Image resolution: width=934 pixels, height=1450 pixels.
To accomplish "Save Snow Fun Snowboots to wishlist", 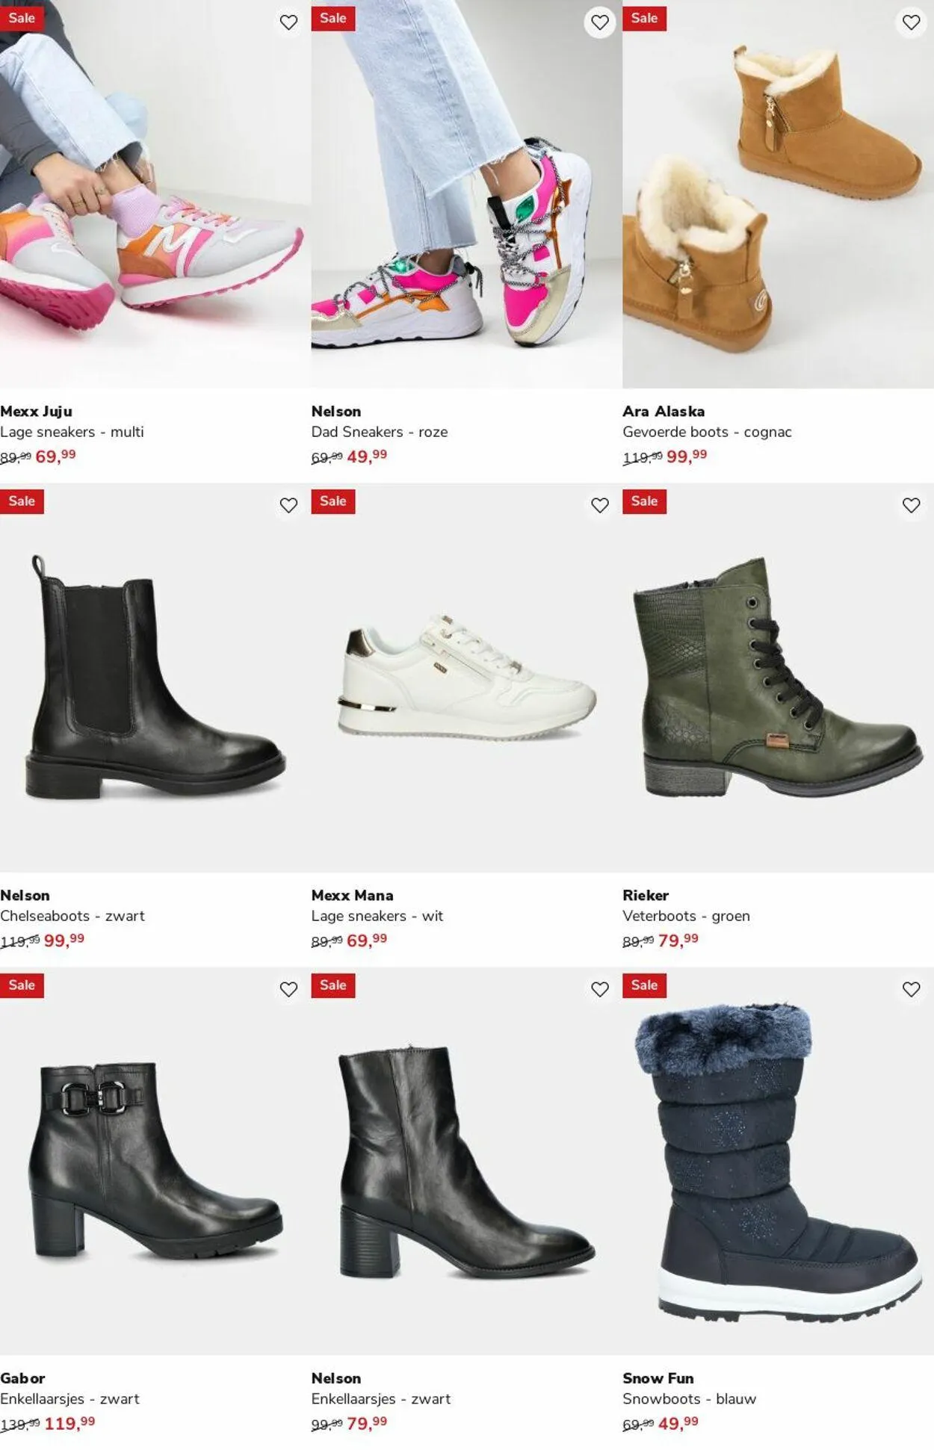I will tap(911, 990).
